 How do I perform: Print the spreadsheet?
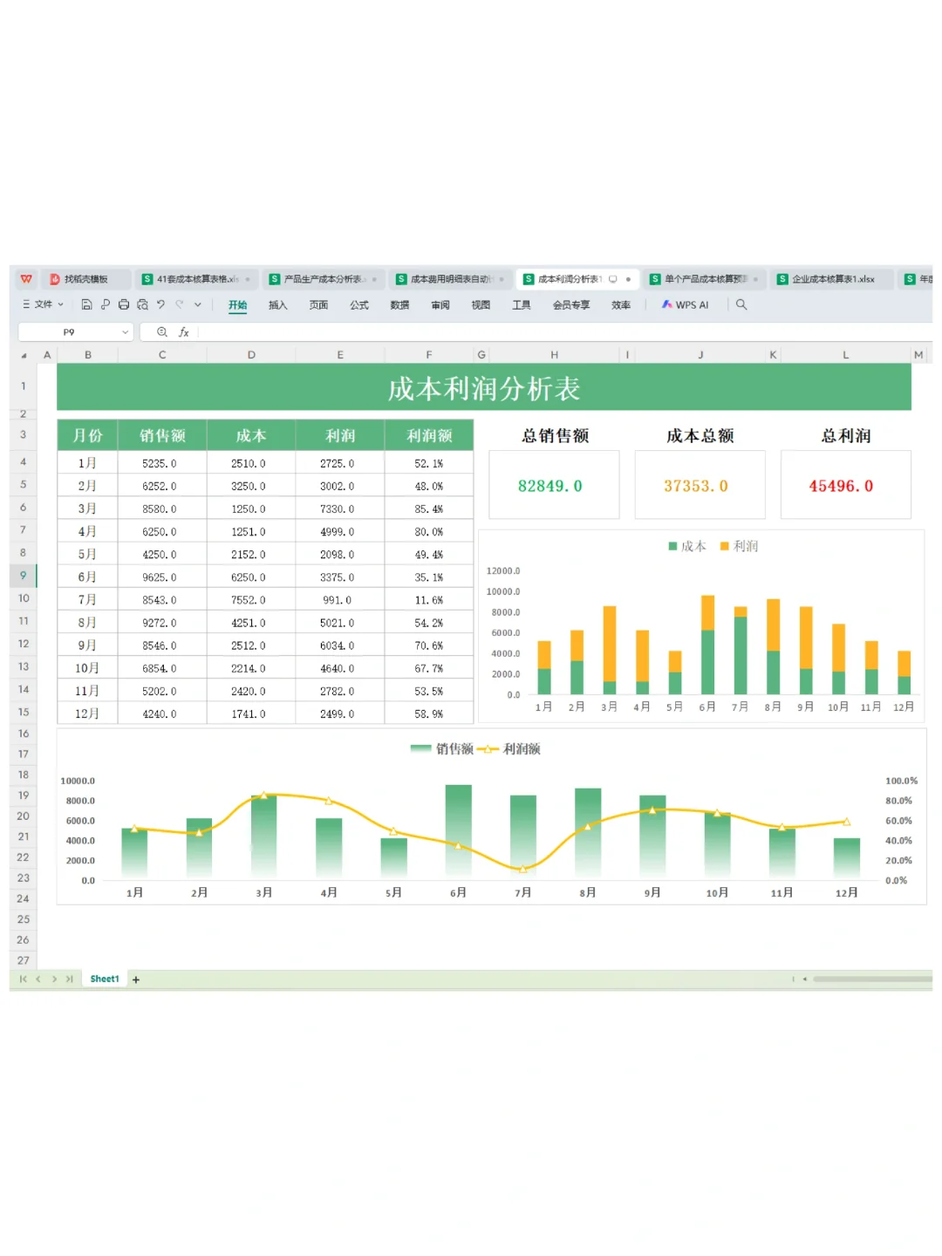pos(123,304)
